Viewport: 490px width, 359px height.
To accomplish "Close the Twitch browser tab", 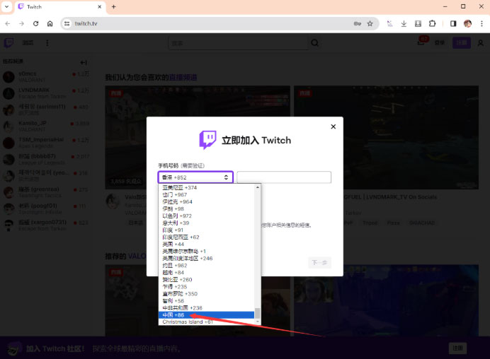I will coord(100,6).
